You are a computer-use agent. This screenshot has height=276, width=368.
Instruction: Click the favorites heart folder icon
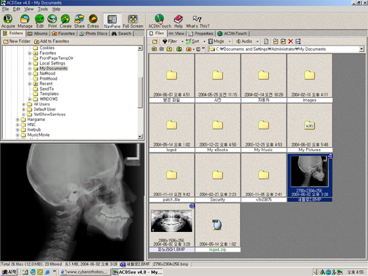(189, 49)
